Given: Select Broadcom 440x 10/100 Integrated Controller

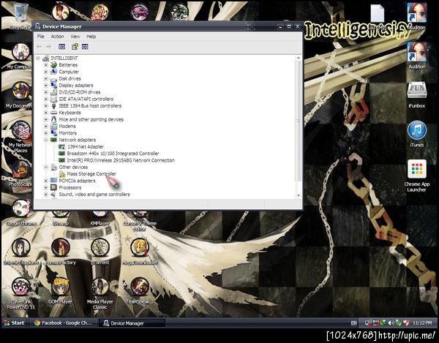Looking at the screenshot, I should tap(113, 154).
